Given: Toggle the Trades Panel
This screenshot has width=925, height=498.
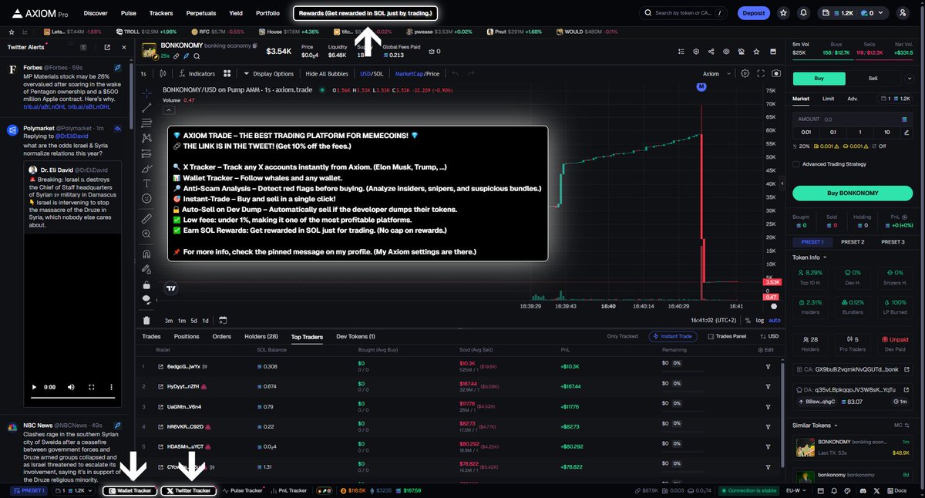Looking at the screenshot, I should click(x=727, y=336).
